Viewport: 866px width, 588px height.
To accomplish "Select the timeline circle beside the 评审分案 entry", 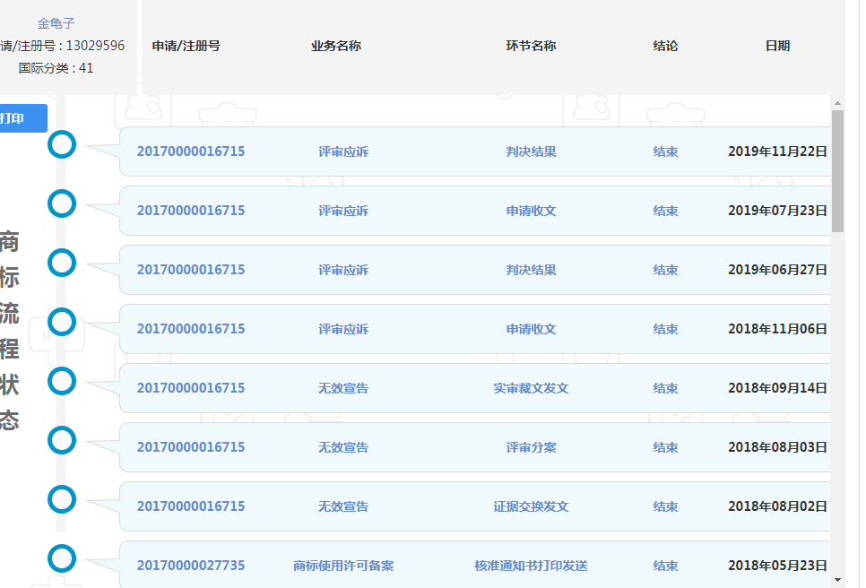I will pos(61,440).
